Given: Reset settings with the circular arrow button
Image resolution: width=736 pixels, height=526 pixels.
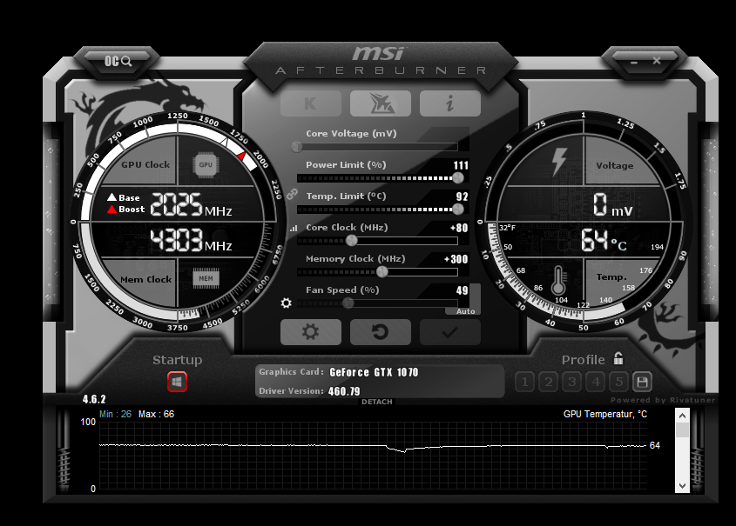Looking at the screenshot, I should (381, 332).
